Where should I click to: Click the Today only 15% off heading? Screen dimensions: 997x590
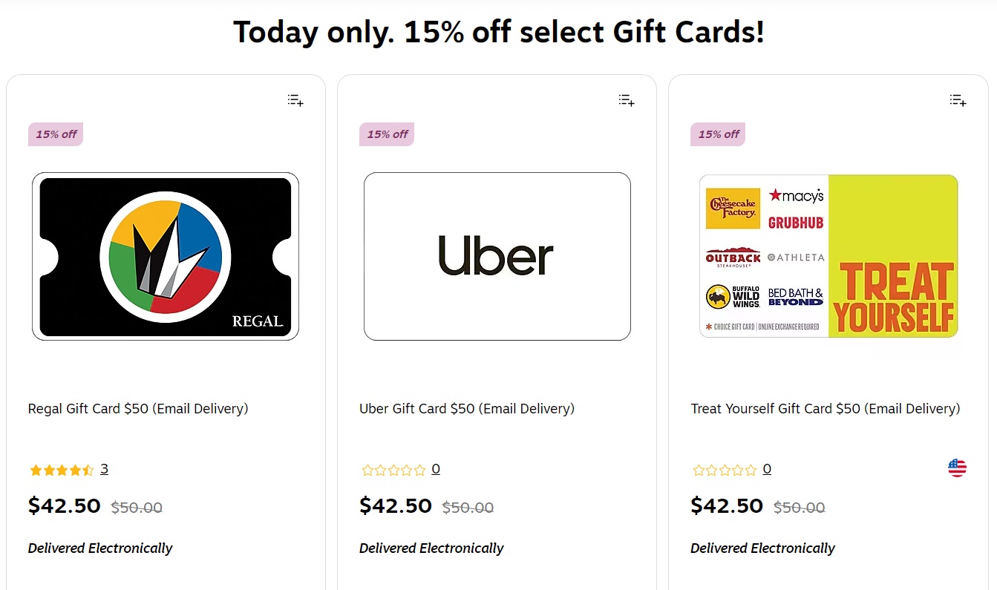(498, 32)
